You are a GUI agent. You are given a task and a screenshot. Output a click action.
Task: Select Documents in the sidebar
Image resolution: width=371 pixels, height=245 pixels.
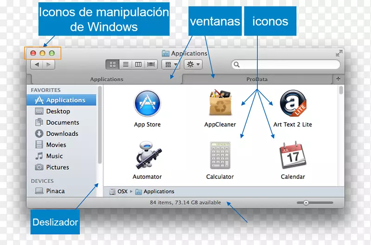62,122
